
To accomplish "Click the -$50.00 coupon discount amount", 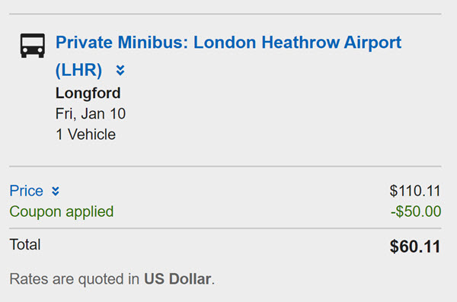I will click(x=416, y=211).
